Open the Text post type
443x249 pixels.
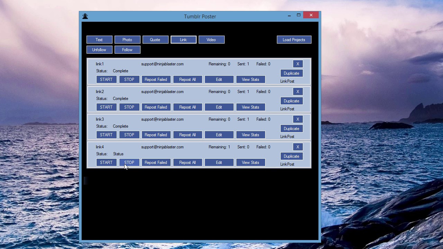pos(99,40)
